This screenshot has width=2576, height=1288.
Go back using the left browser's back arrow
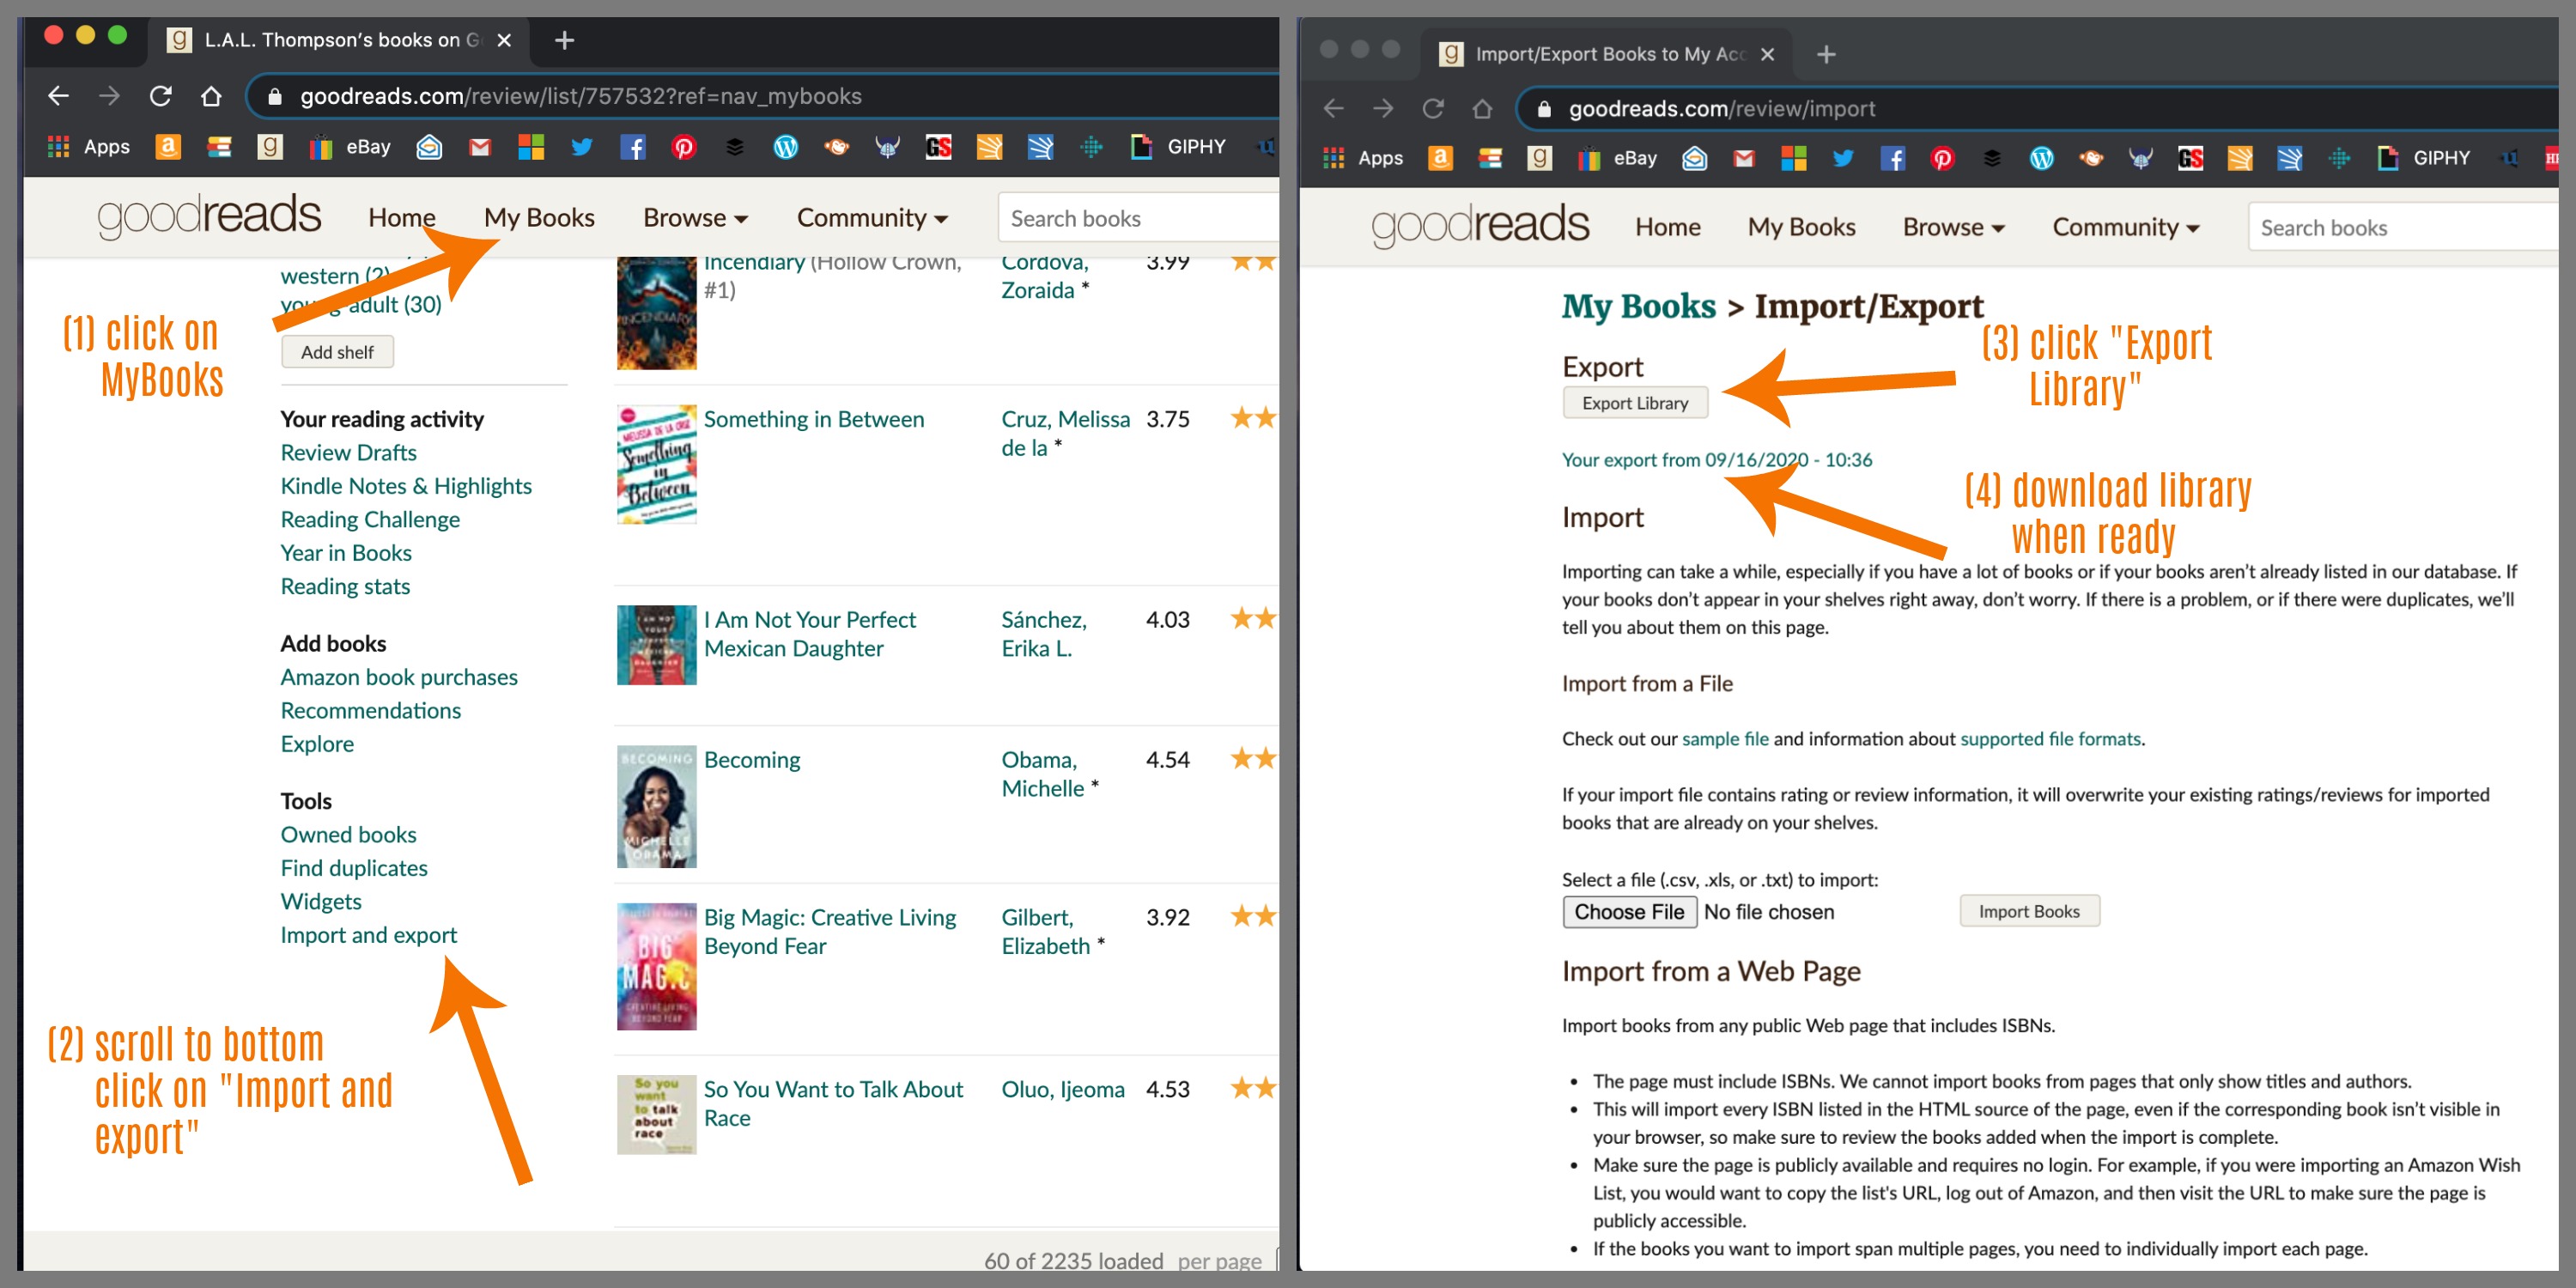(x=58, y=96)
